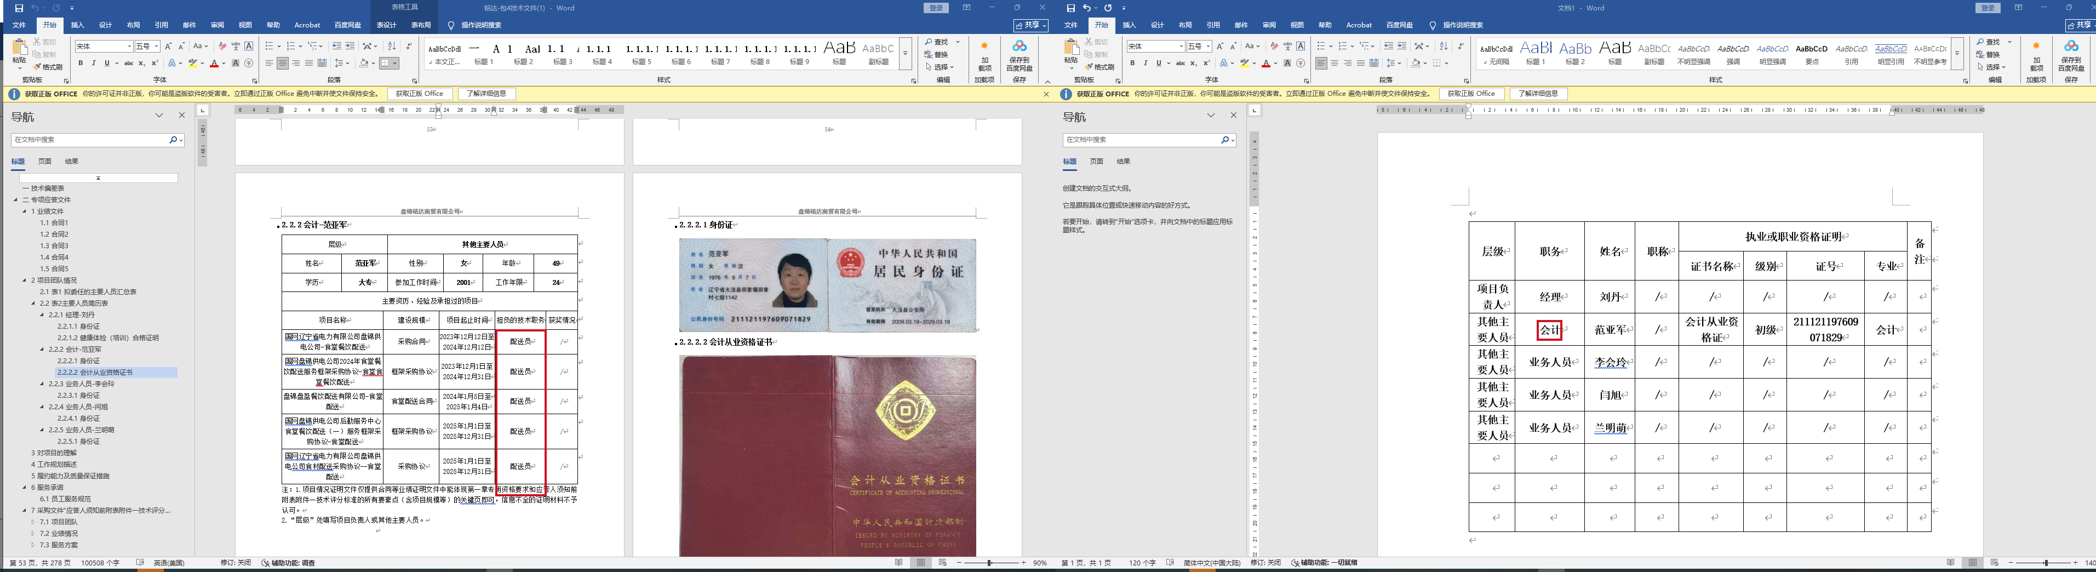The image size is (2096, 572).
Task: Click 替换 (Replace) in the 文档1 window
Action: pos(1989,54)
